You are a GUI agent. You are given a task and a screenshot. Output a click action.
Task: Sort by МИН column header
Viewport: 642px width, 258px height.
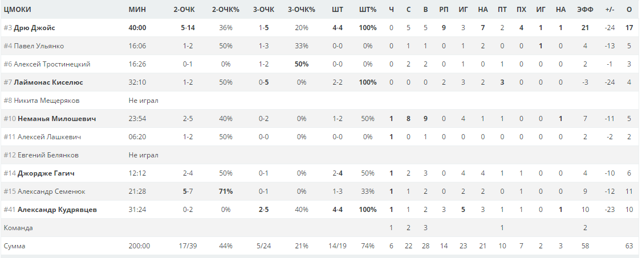[x=137, y=10]
